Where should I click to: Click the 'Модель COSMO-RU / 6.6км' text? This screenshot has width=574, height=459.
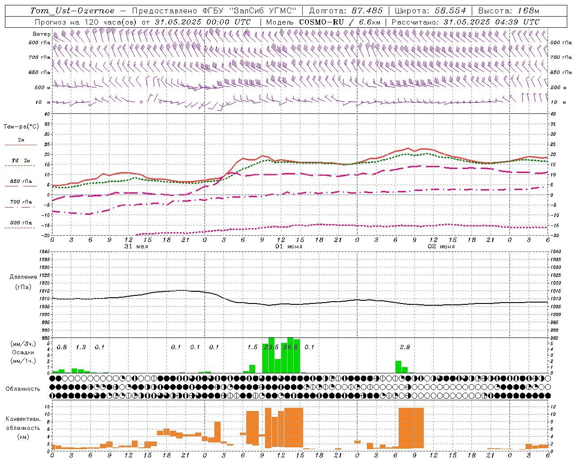point(323,22)
